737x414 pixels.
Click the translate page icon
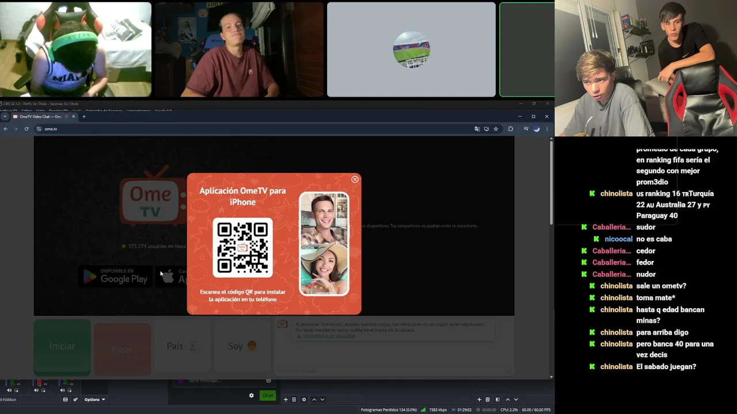point(477,129)
